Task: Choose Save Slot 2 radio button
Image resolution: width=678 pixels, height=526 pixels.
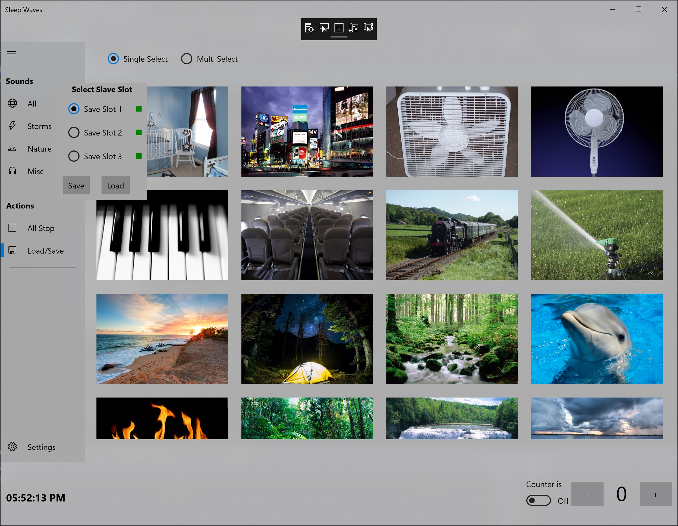Action: point(74,133)
